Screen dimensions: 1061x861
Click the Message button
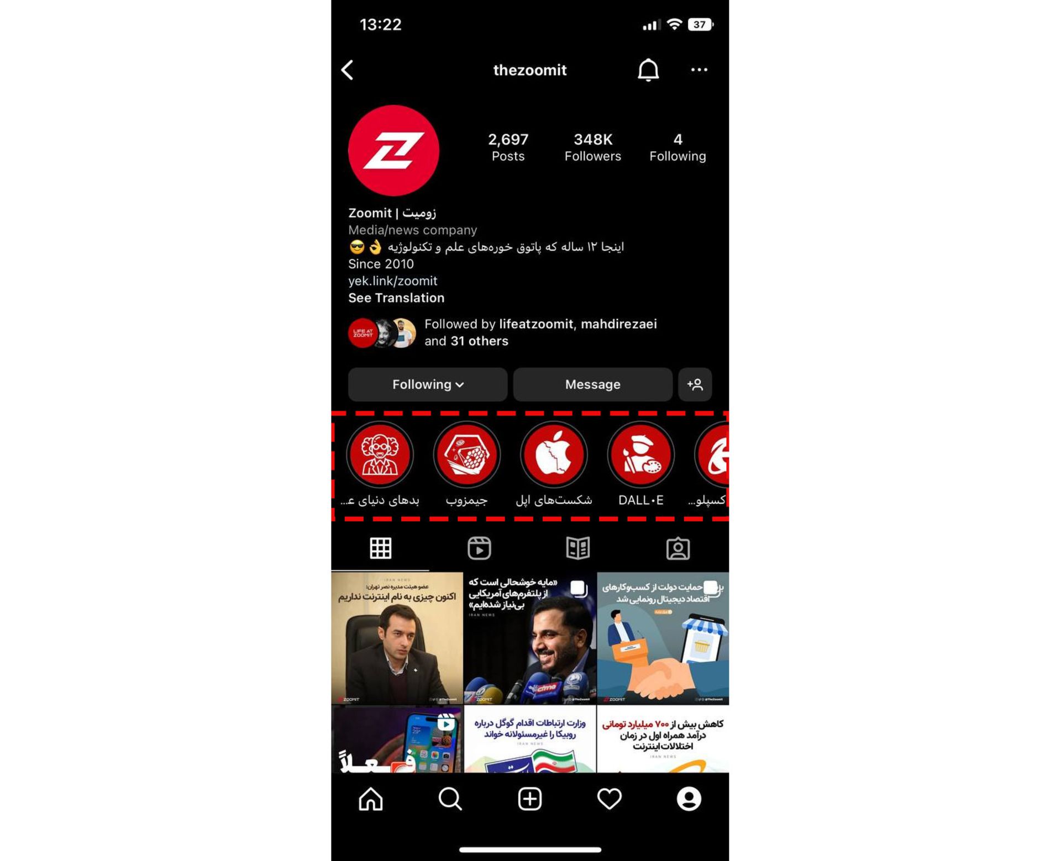(x=593, y=384)
